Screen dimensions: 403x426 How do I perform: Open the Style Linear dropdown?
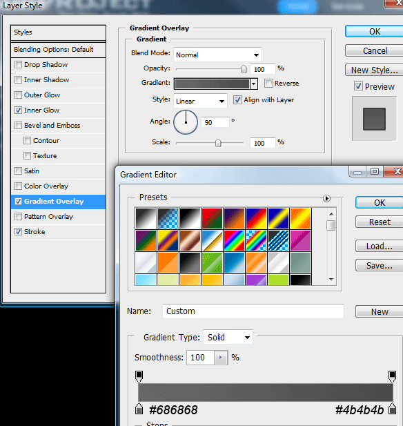click(200, 101)
